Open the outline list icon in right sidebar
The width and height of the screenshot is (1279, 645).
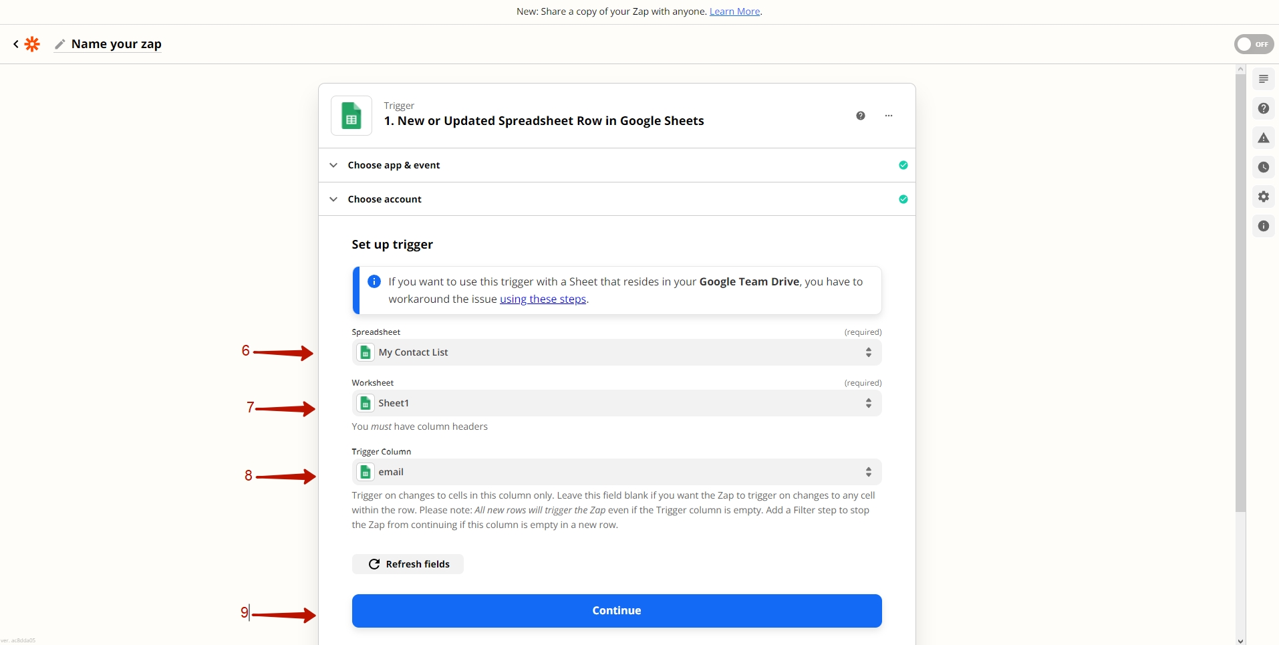click(x=1263, y=79)
